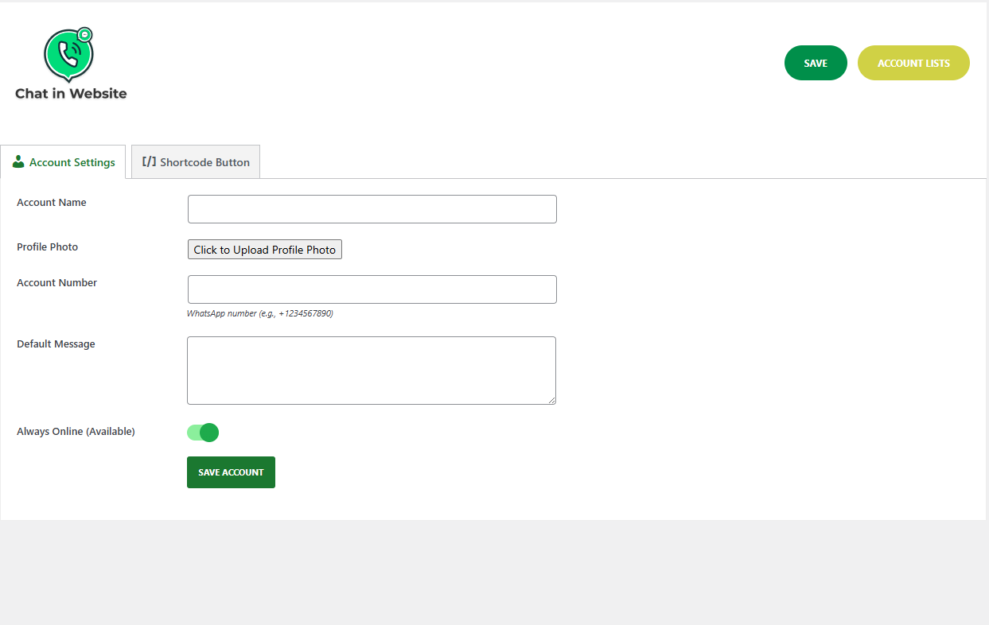Click the Account Settings tab
The height and width of the screenshot is (625, 989).
click(x=63, y=162)
